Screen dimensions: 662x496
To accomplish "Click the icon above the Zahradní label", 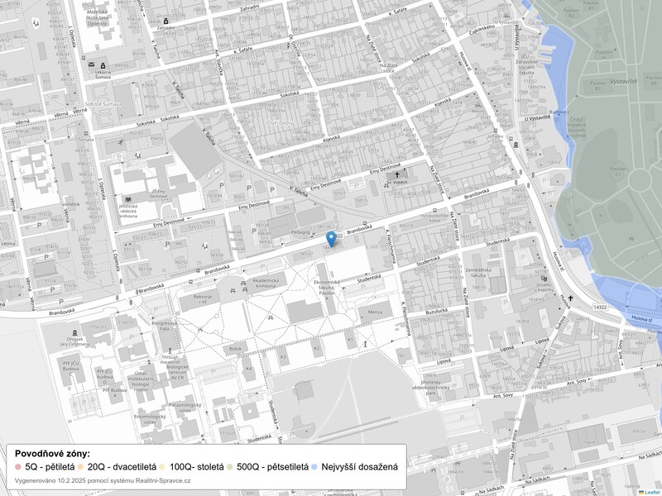I will [x=165, y=20].
